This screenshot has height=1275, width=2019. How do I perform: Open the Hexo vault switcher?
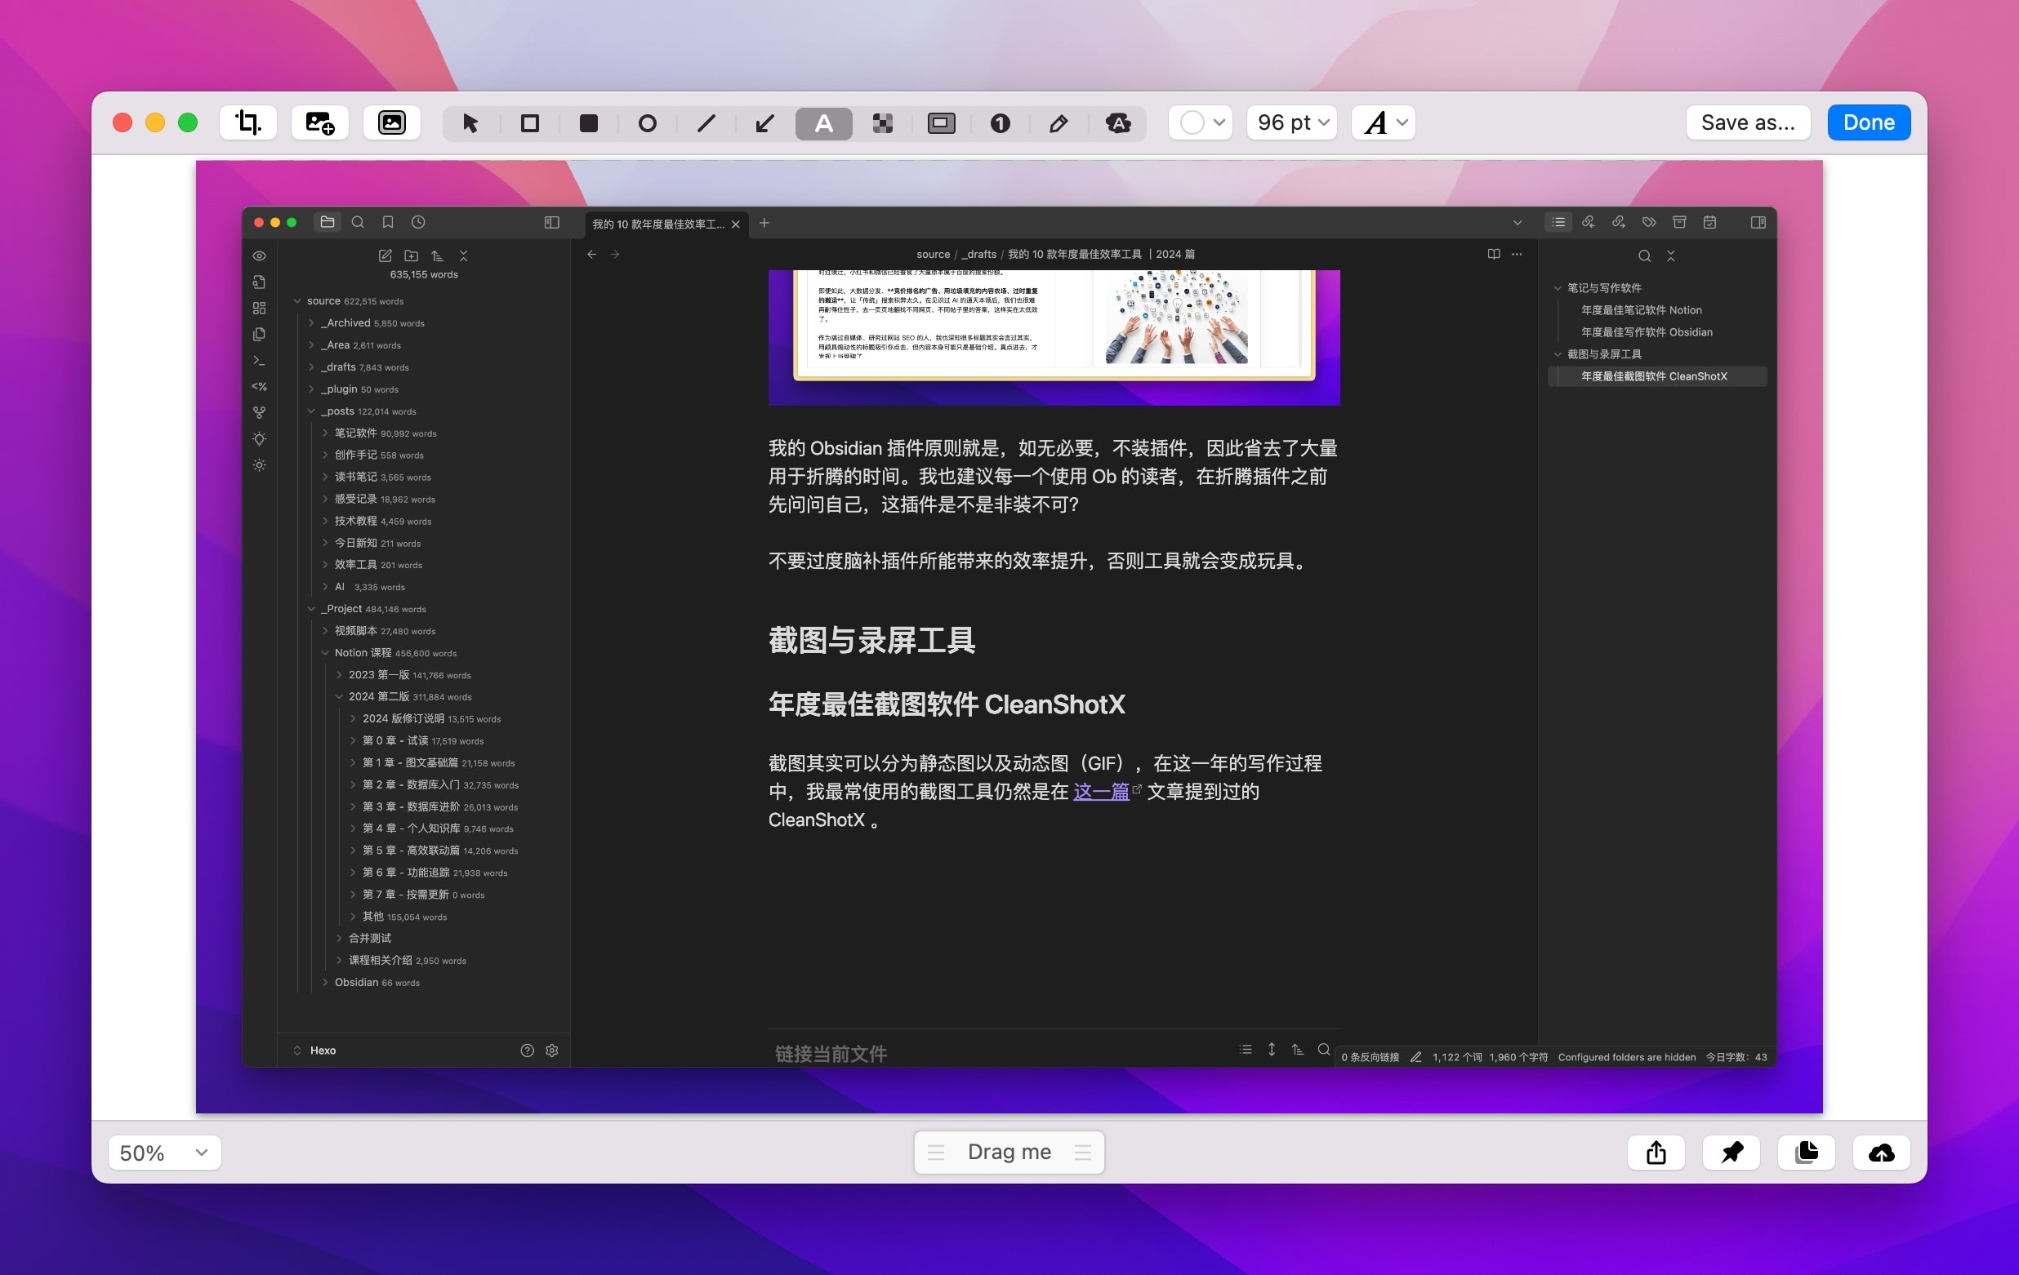pyautogui.click(x=315, y=1051)
